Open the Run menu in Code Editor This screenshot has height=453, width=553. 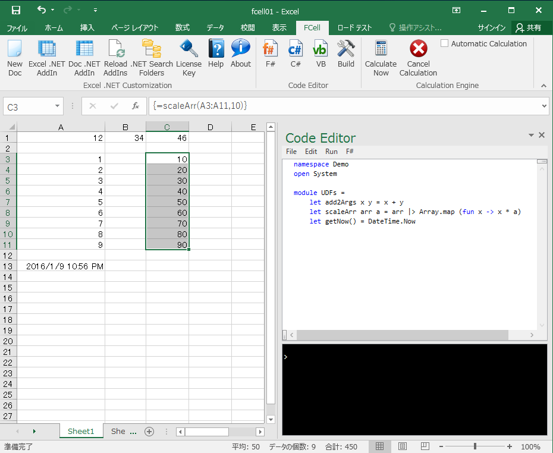pyautogui.click(x=331, y=152)
